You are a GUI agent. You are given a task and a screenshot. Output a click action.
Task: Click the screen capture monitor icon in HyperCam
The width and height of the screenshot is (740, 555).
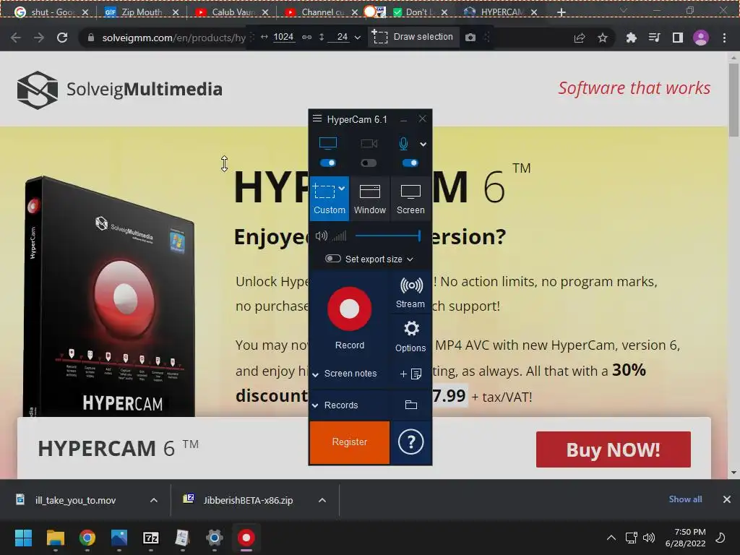pos(328,143)
